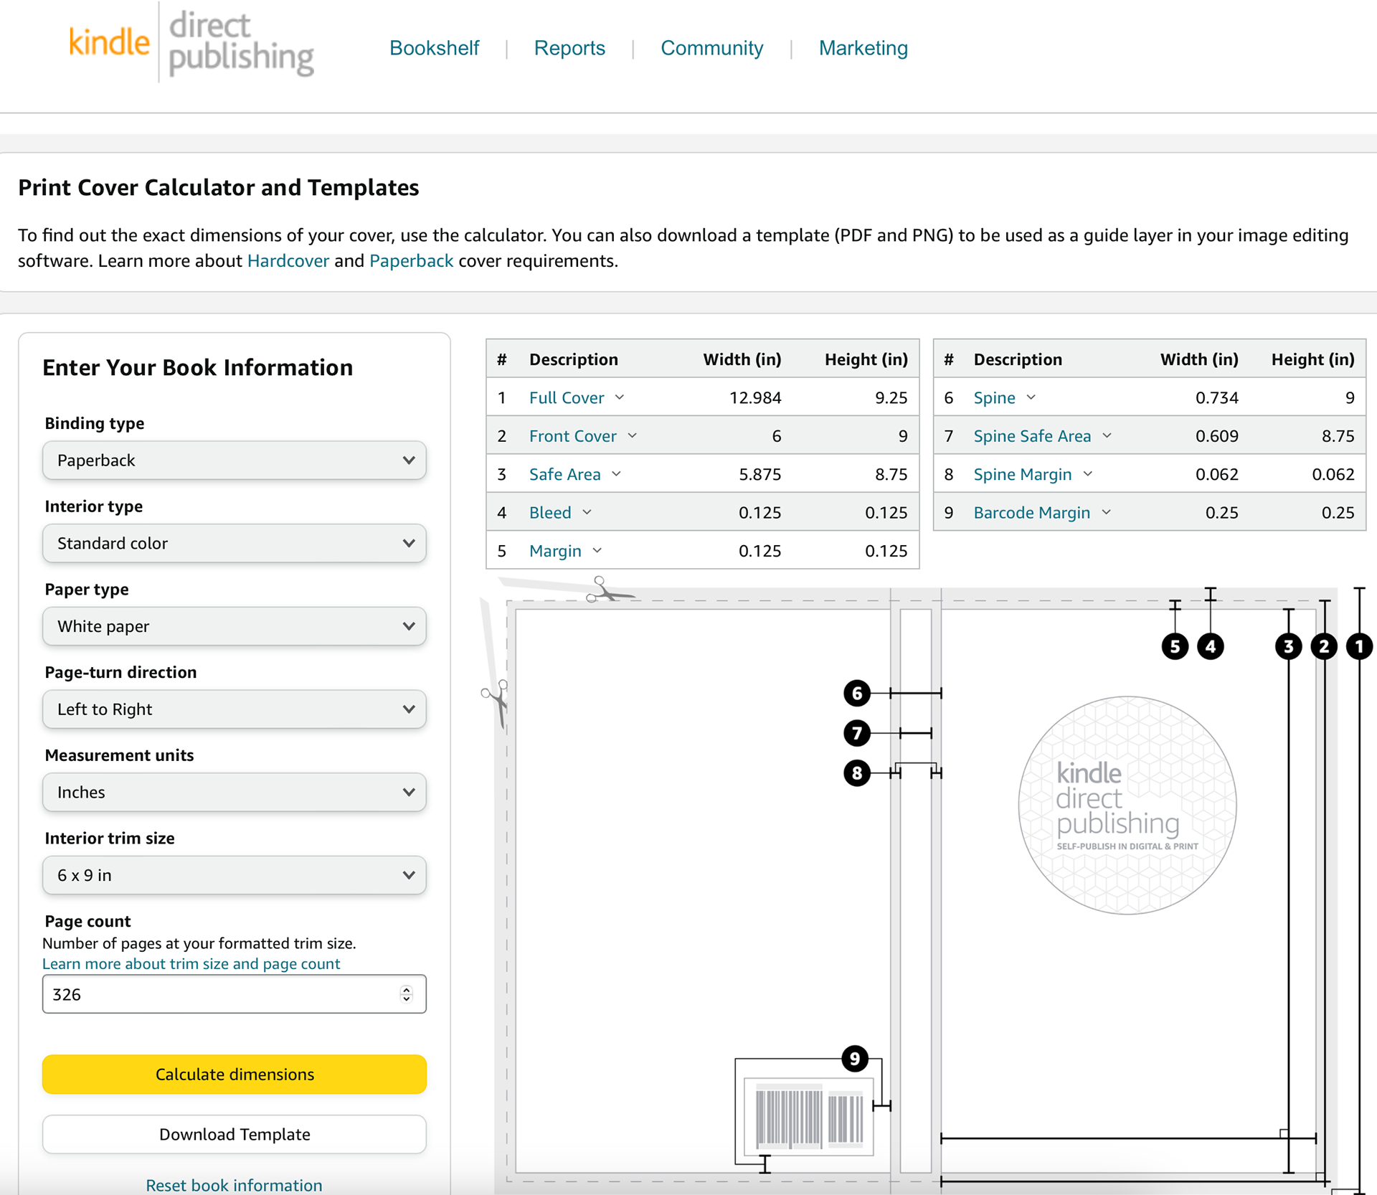The width and height of the screenshot is (1377, 1195).
Task: Click the 'Enter Your Book Information' heading
Action: pos(198,367)
